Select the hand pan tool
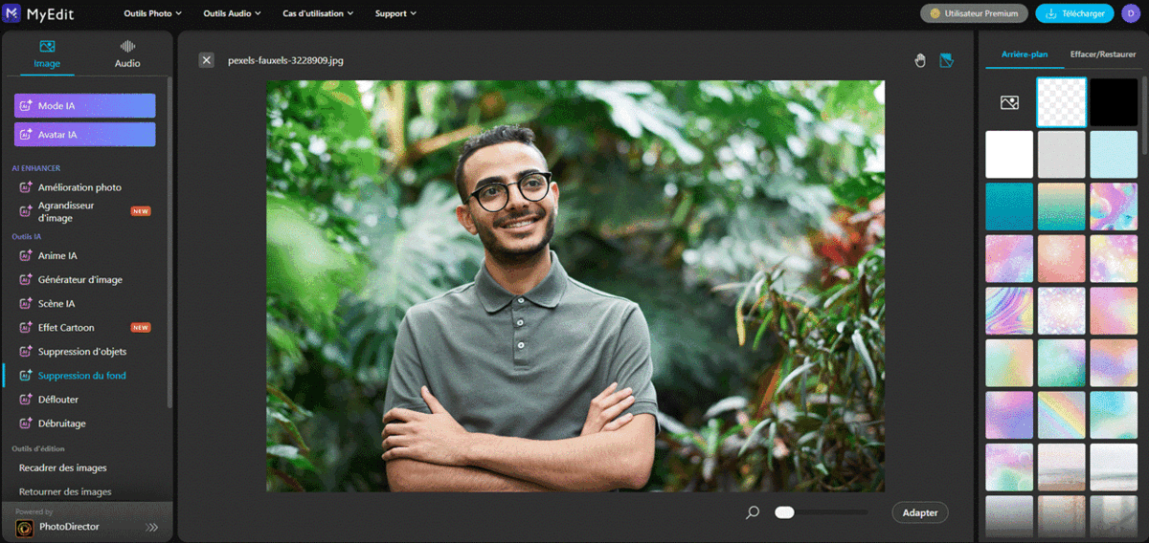Screen dimensions: 1149x543 click(x=920, y=60)
